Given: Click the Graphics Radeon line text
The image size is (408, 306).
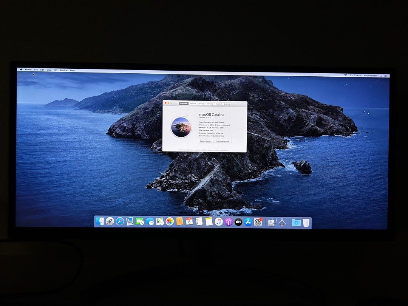Looking at the screenshot, I should (x=211, y=133).
